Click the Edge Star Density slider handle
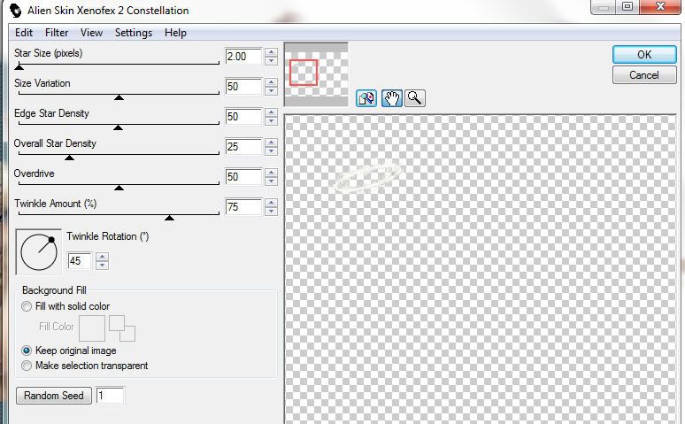Viewport: 685px width, 424px height. coord(118,127)
